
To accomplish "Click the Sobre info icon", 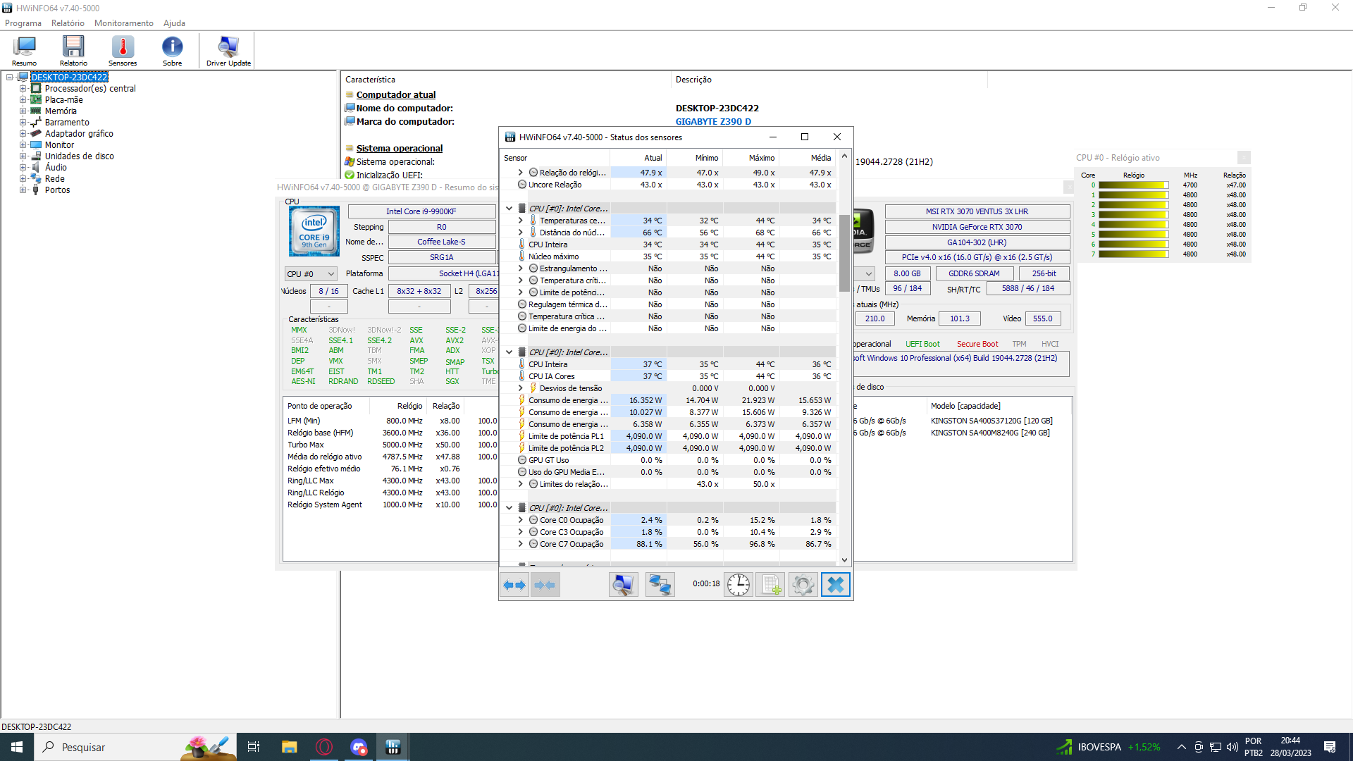I will coord(172,51).
